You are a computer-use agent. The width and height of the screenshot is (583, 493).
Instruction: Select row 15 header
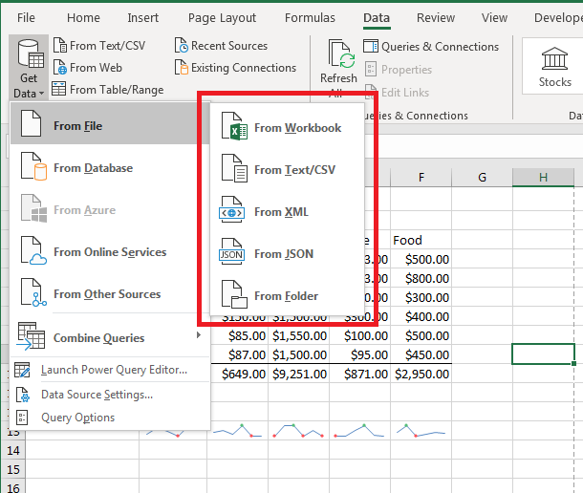(13, 469)
